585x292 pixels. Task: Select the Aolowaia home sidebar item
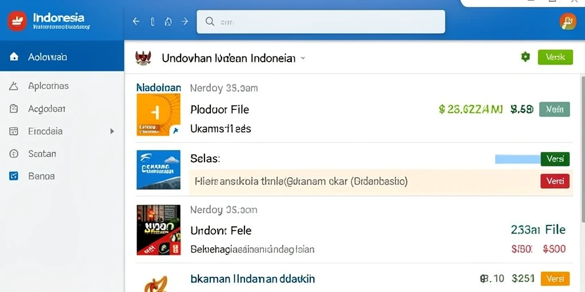coord(62,56)
